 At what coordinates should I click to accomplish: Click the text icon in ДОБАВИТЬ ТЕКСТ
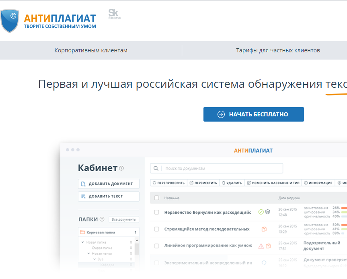pos(83,196)
